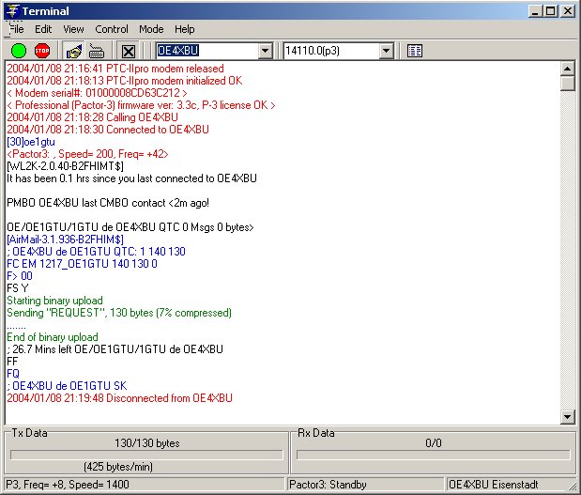Viewport: 581px width, 495px height.
Task: Open the Control menu
Action: click(112, 29)
